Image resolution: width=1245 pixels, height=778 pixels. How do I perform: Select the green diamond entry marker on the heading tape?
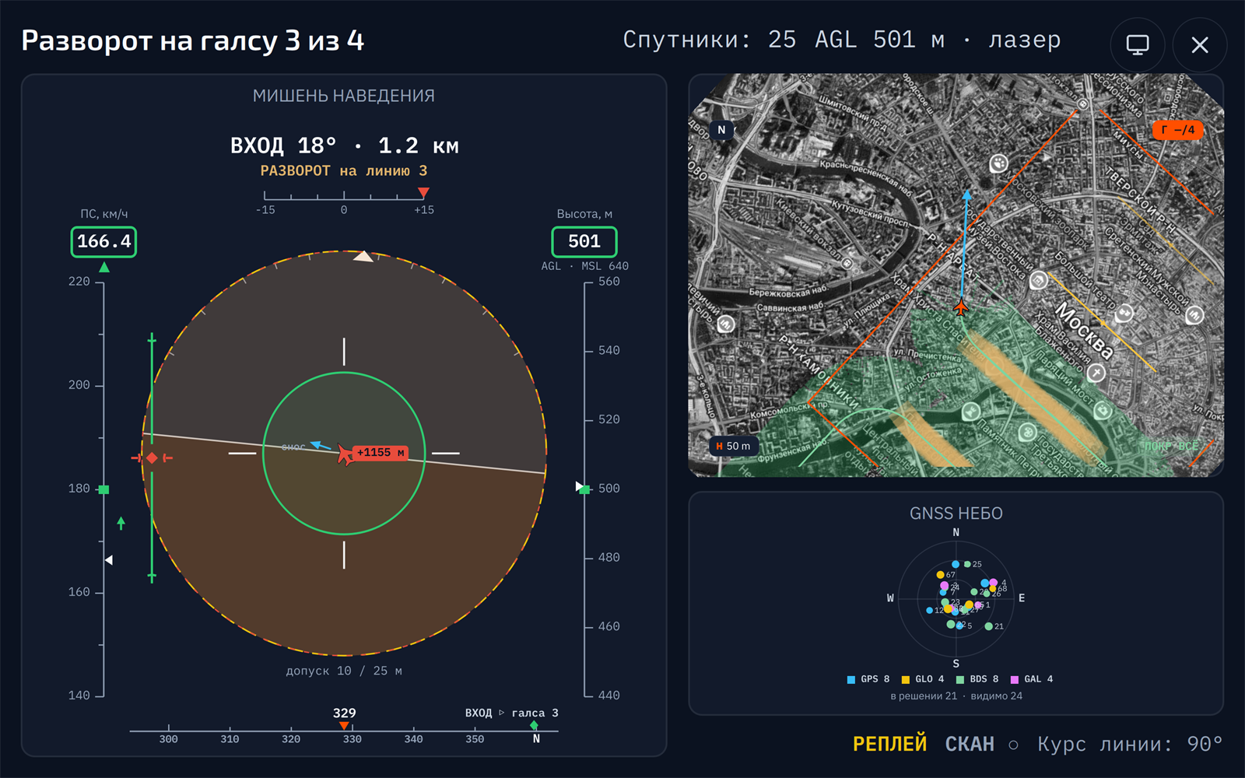pos(534,725)
